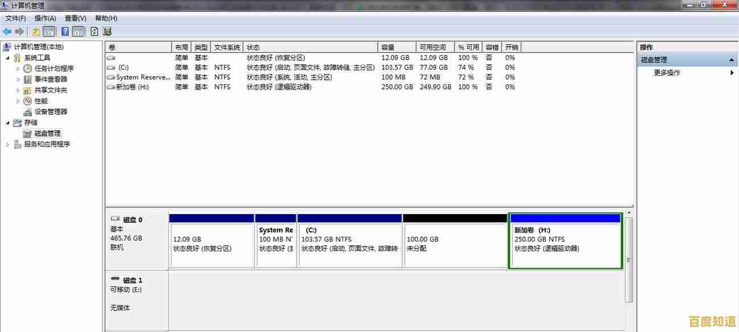Toggle the action pane show/hide button
Image resolution: width=739 pixels, height=332 pixels.
coord(78,32)
